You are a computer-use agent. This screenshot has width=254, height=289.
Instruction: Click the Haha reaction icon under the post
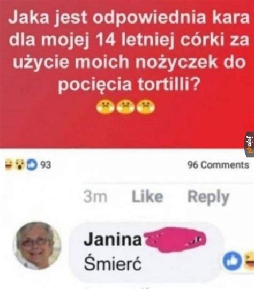click(x=9, y=165)
